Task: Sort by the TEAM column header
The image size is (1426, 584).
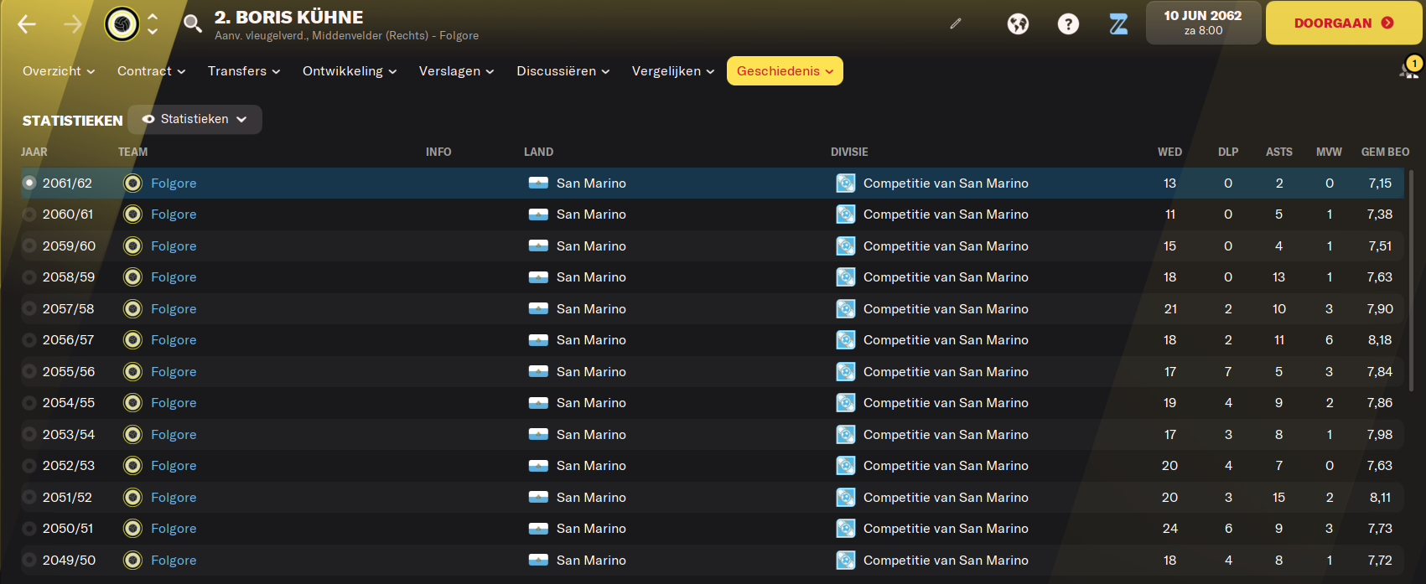Action: tap(132, 152)
